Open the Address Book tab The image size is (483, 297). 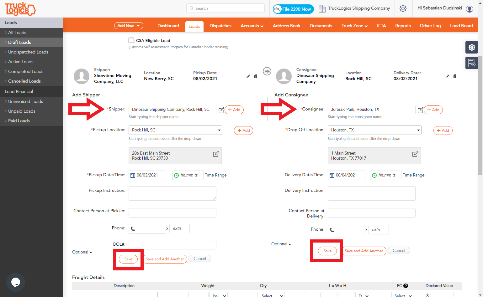coord(287,26)
